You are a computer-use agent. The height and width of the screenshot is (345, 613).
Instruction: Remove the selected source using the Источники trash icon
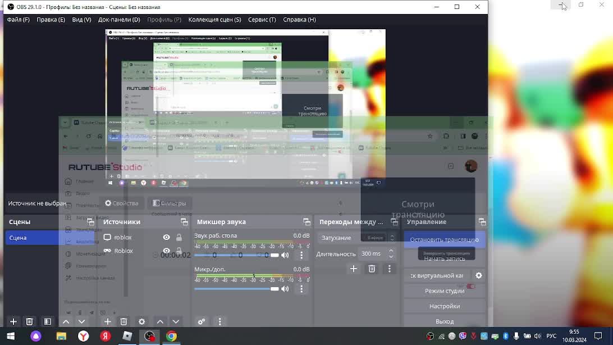(123, 321)
